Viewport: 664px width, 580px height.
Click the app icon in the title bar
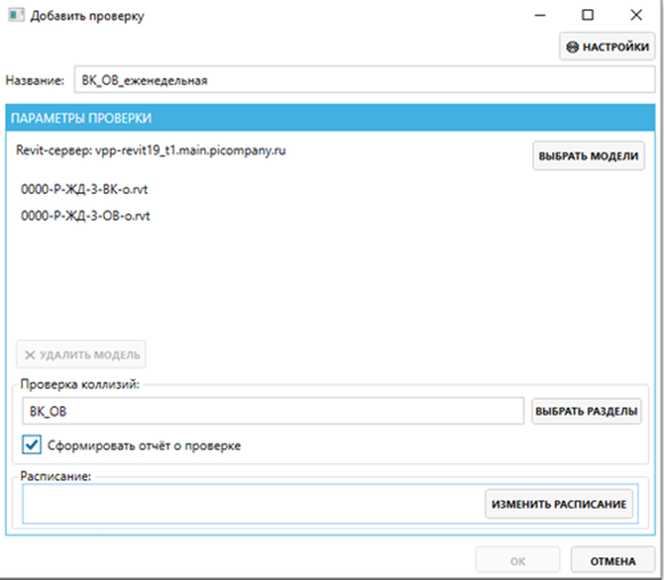(x=15, y=16)
